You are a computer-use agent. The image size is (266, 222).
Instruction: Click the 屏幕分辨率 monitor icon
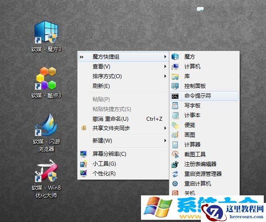(83, 154)
